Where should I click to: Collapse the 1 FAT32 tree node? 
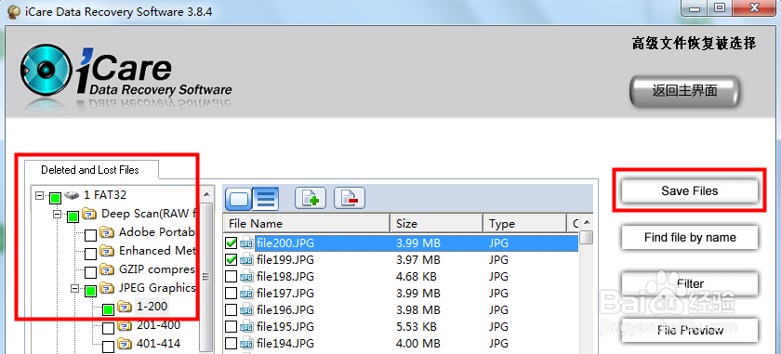click(39, 196)
